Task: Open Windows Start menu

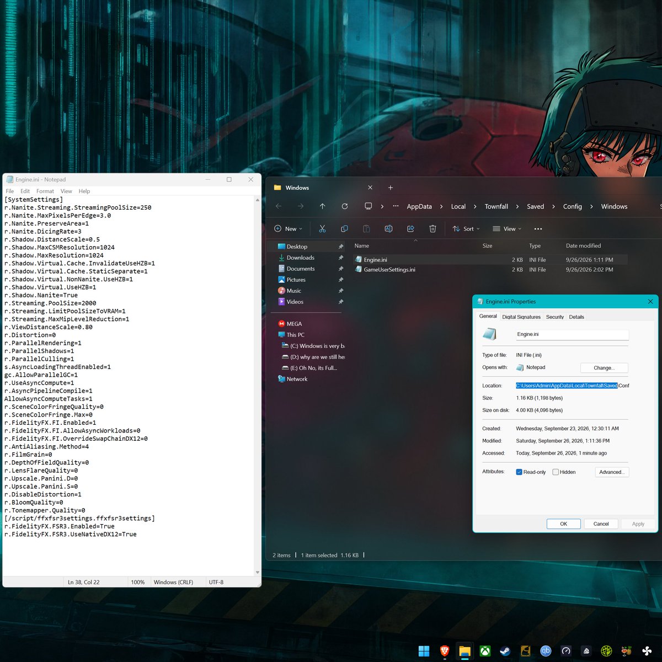Action: tap(424, 651)
